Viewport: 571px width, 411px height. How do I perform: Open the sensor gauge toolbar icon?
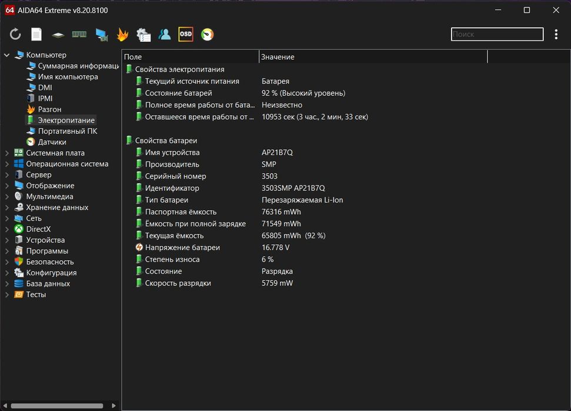[x=207, y=35]
